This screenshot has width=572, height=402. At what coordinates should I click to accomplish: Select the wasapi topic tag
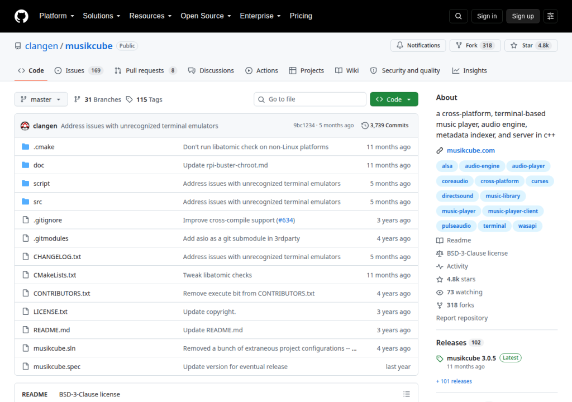(527, 226)
